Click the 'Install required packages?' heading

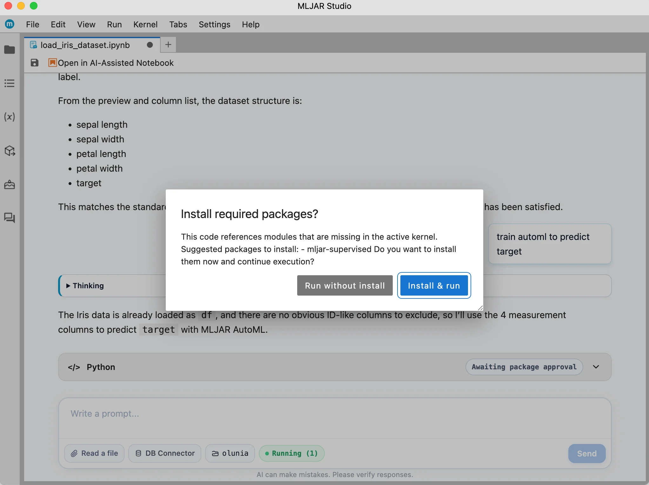[250, 214]
